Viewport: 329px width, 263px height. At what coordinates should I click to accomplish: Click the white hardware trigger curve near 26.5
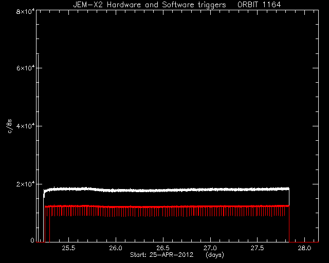click(x=163, y=191)
